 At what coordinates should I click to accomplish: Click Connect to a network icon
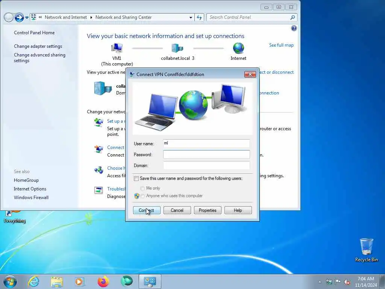pyautogui.click(x=99, y=149)
